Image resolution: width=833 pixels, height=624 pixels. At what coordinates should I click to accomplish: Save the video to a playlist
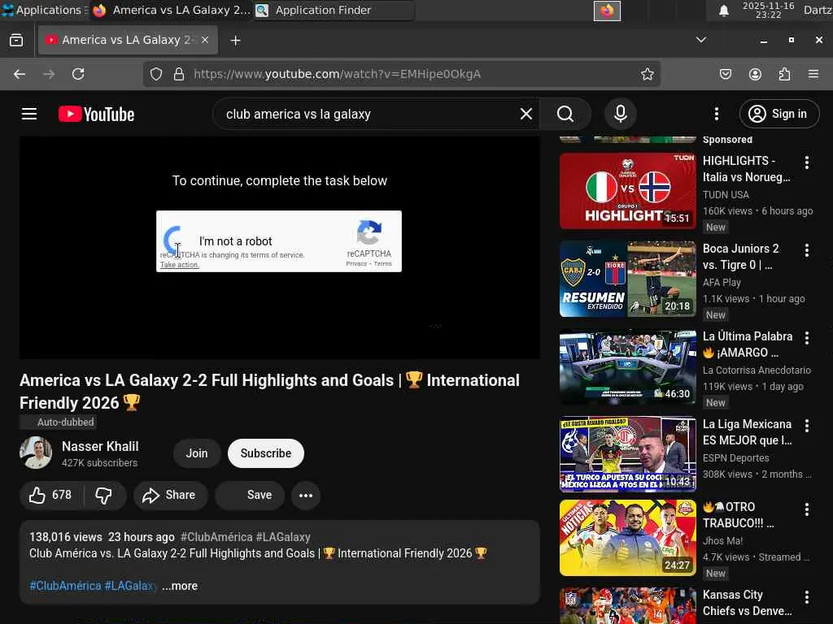pyautogui.click(x=250, y=495)
